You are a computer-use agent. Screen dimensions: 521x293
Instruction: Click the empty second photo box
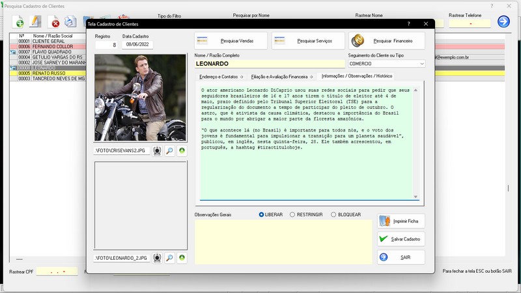point(141,205)
